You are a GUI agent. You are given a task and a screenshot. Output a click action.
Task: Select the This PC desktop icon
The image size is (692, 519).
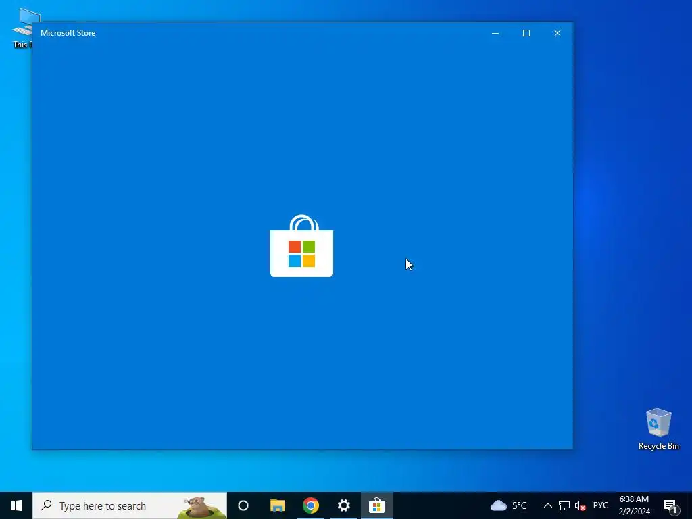pos(22,27)
